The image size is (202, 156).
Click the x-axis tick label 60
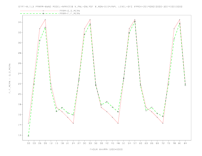click(141, 143)
